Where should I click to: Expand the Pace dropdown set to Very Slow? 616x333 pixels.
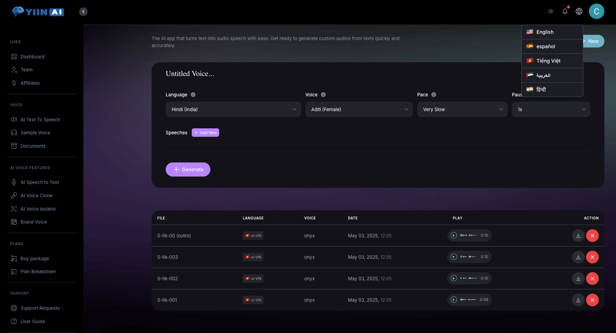462,109
